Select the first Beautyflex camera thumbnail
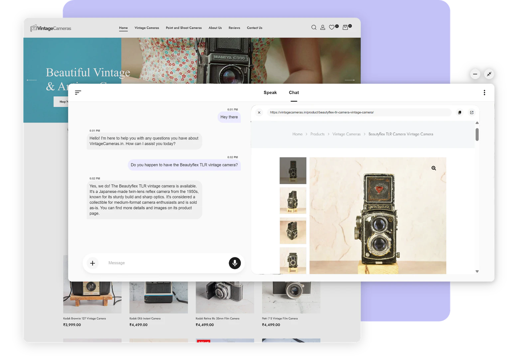Image resolution: width=513 pixels, height=359 pixels. [x=293, y=171]
